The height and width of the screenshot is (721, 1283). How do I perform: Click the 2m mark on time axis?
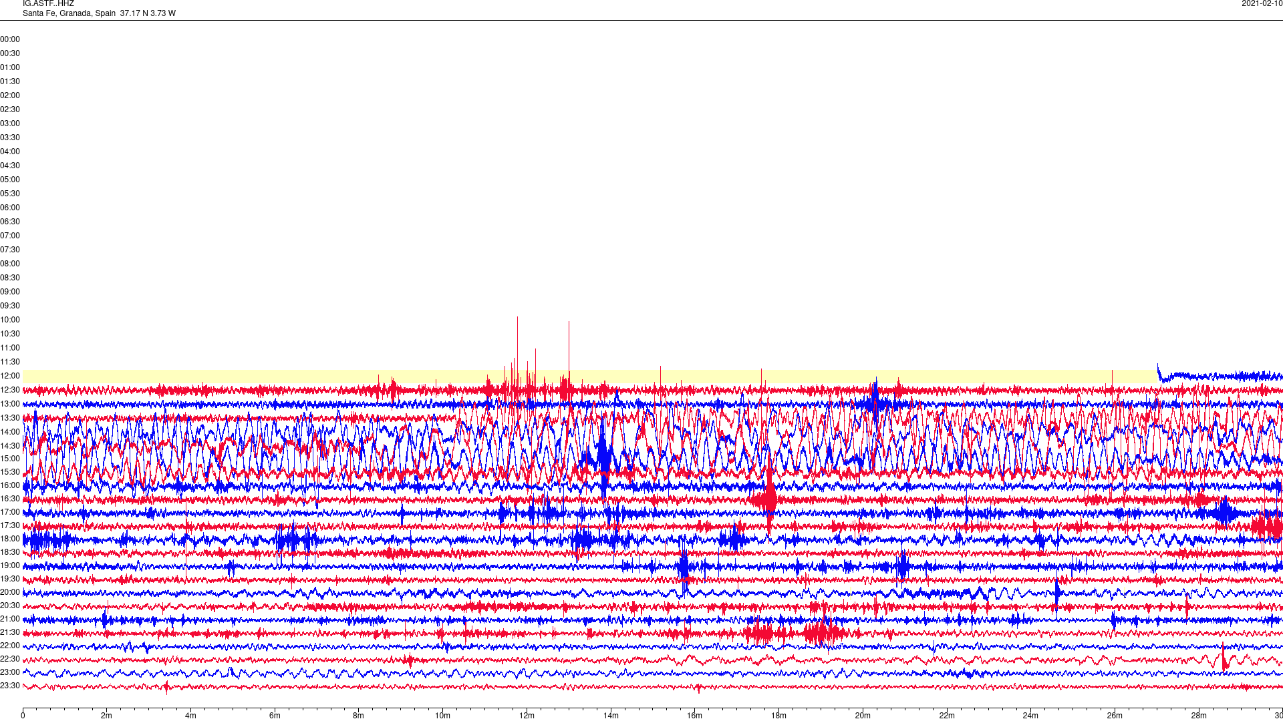point(107,716)
